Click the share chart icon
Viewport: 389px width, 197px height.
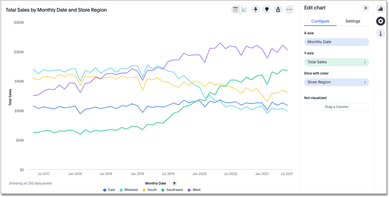pos(278,10)
